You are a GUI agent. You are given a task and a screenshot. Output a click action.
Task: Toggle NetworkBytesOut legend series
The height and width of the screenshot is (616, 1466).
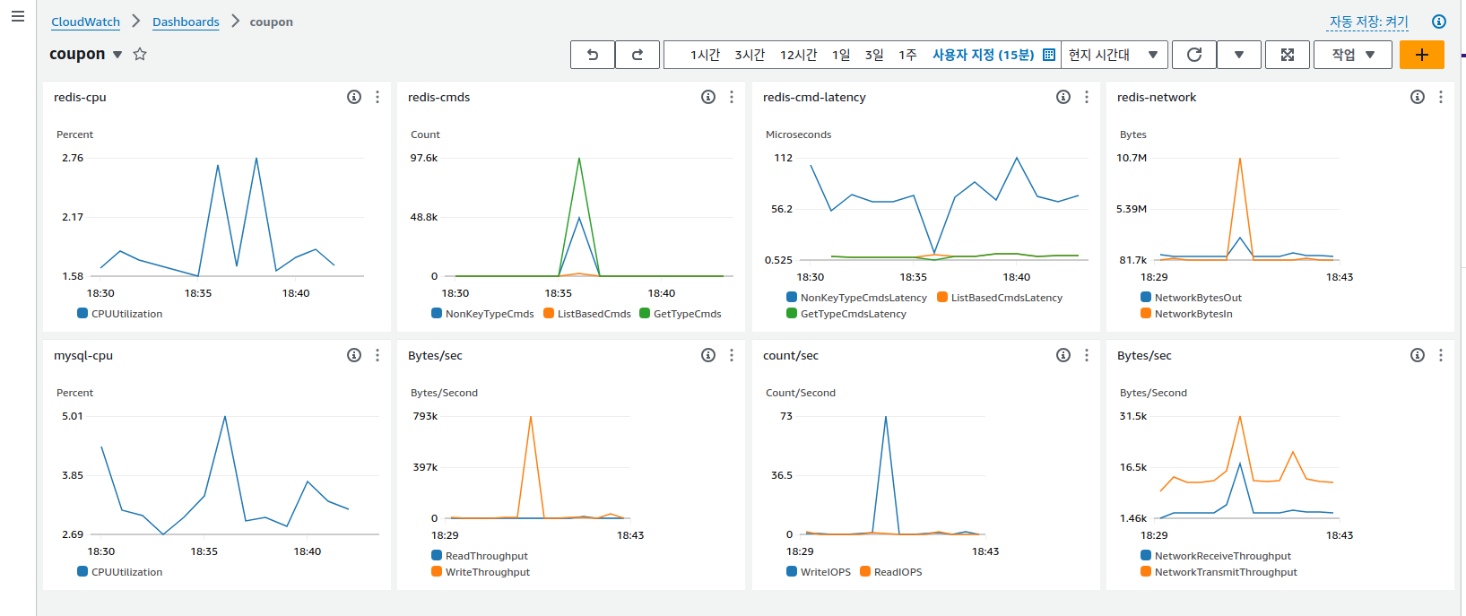click(x=1192, y=298)
